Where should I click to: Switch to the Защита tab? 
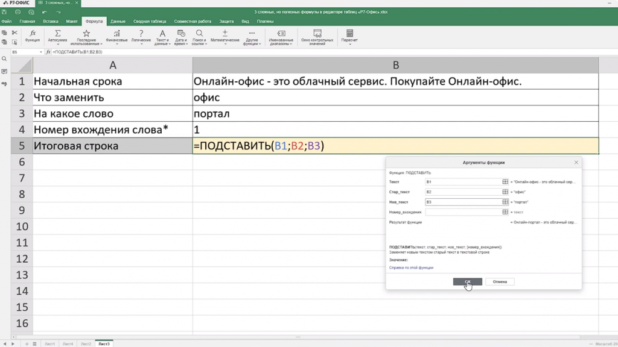tap(227, 21)
